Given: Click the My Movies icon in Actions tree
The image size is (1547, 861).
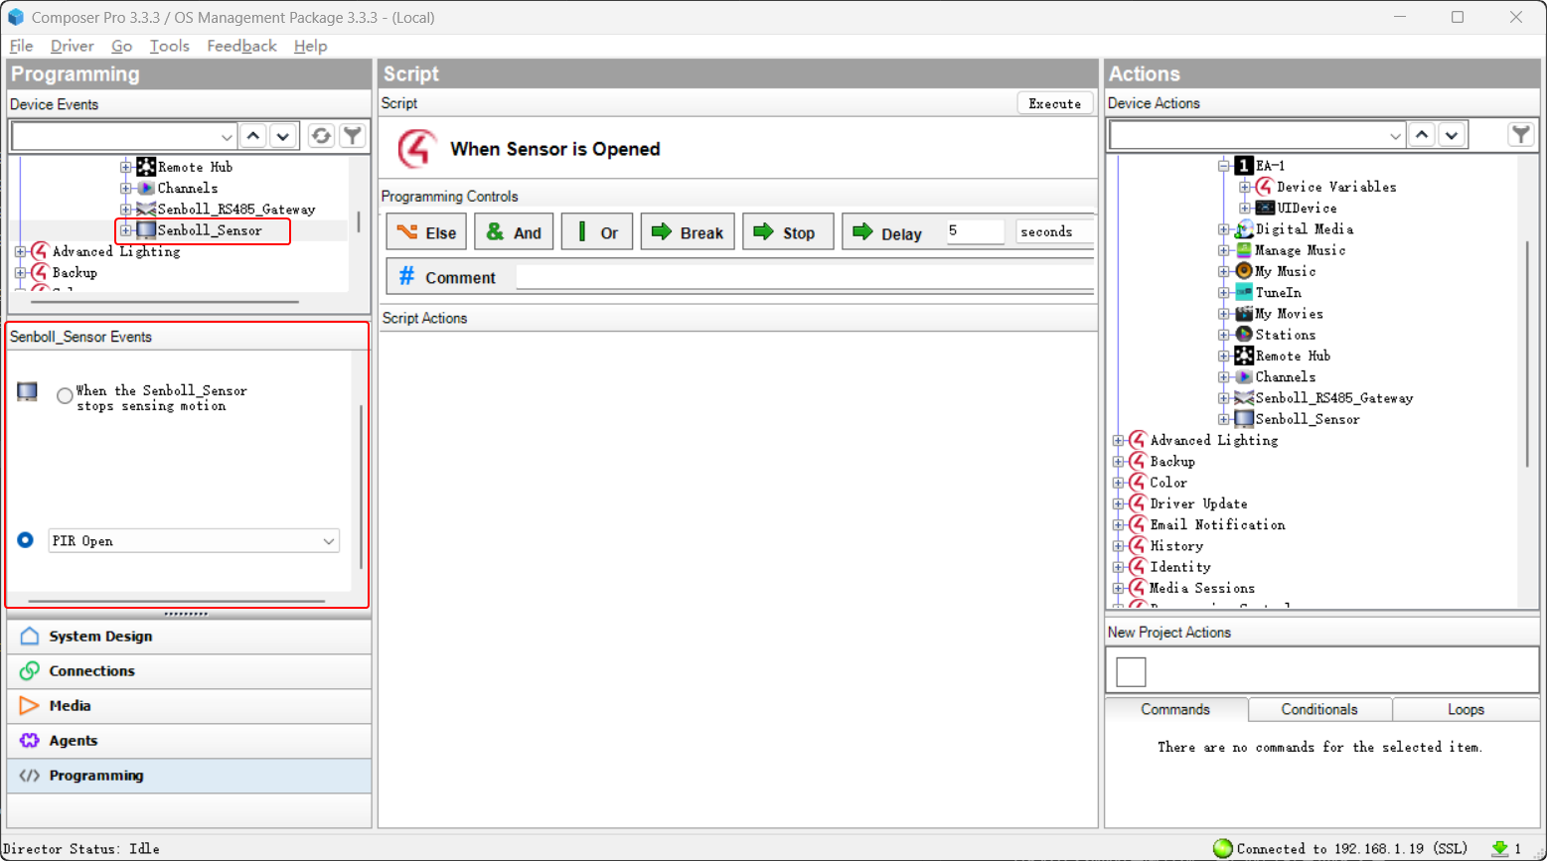Looking at the screenshot, I should [x=1243, y=314].
